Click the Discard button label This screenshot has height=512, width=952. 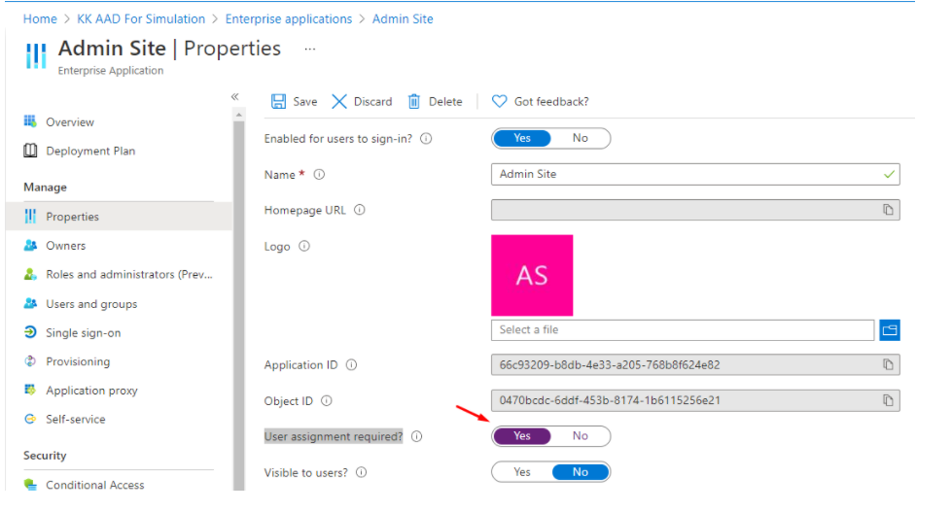tap(372, 101)
